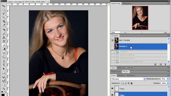Hide the Губы layer
171x96 pixels.
112,95
